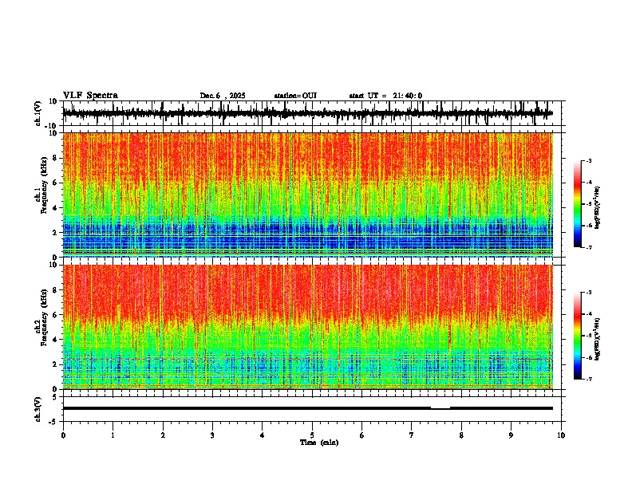632x488 pixels.
Task: Click the "5" tick label on the Time axis
Action: click(x=312, y=435)
